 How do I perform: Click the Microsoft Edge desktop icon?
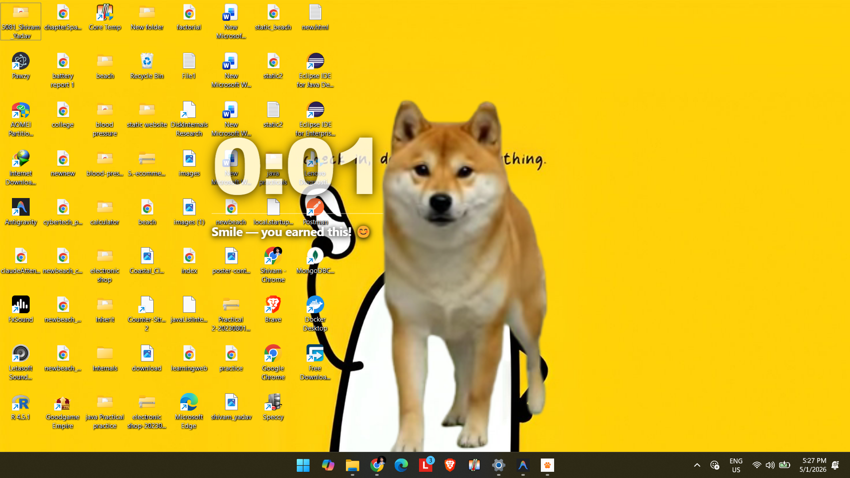pos(189,412)
